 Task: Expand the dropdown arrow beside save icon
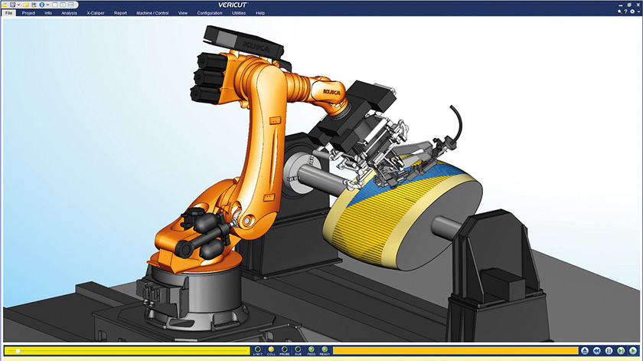pos(18,5)
